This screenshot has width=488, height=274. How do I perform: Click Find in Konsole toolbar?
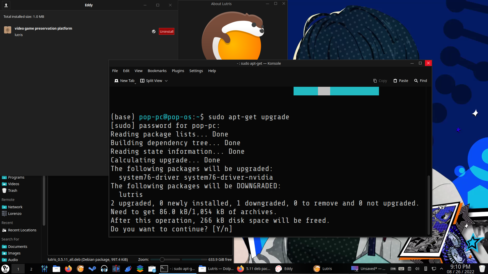pos(420,81)
